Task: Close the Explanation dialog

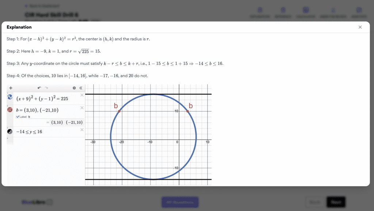Action: click(x=360, y=27)
